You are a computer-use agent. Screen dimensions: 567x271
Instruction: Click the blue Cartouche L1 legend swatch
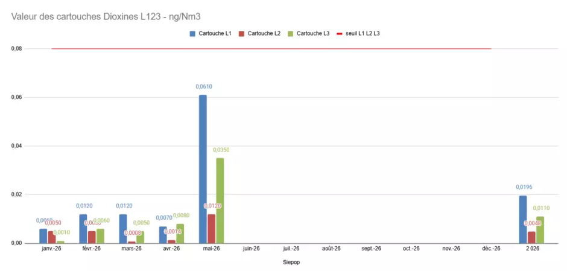point(193,34)
